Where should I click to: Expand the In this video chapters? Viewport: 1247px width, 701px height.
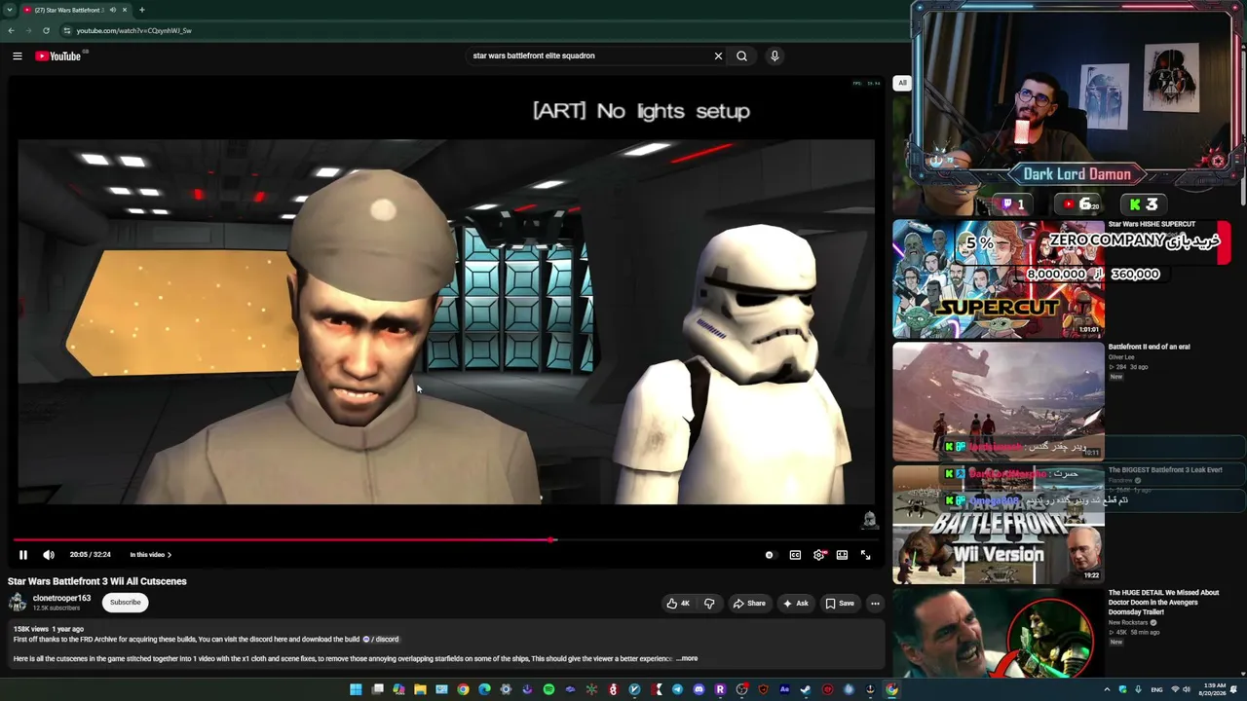[x=151, y=555]
